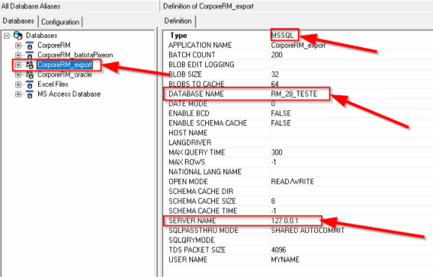Click the ENABLE BCD value FALSE

(281, 113)
